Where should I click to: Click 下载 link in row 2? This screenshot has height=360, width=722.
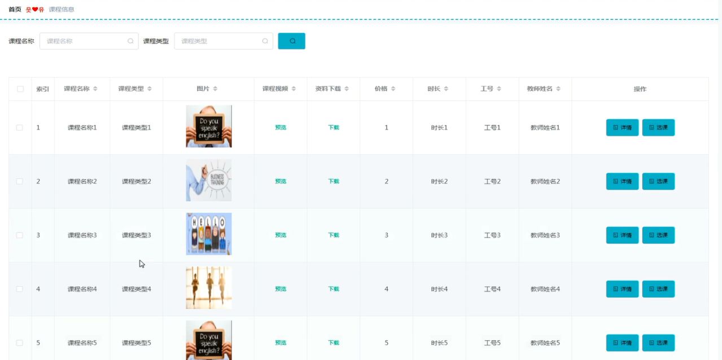(334, 181)
